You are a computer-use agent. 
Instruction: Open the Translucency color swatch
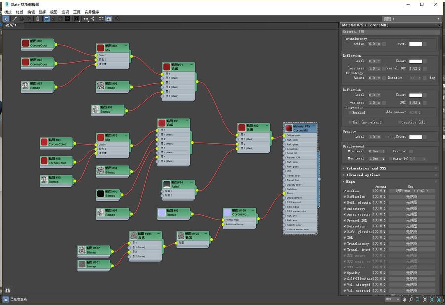coord(415,44)
